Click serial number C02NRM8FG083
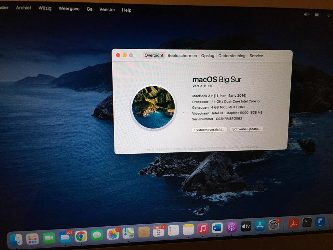The height and width of the screenshot is (250, 333). [x=229, y=118]
